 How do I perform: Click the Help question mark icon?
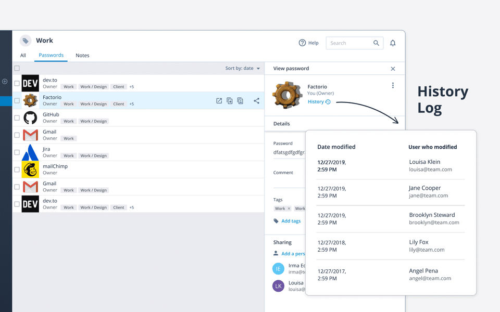click(302, 43)
